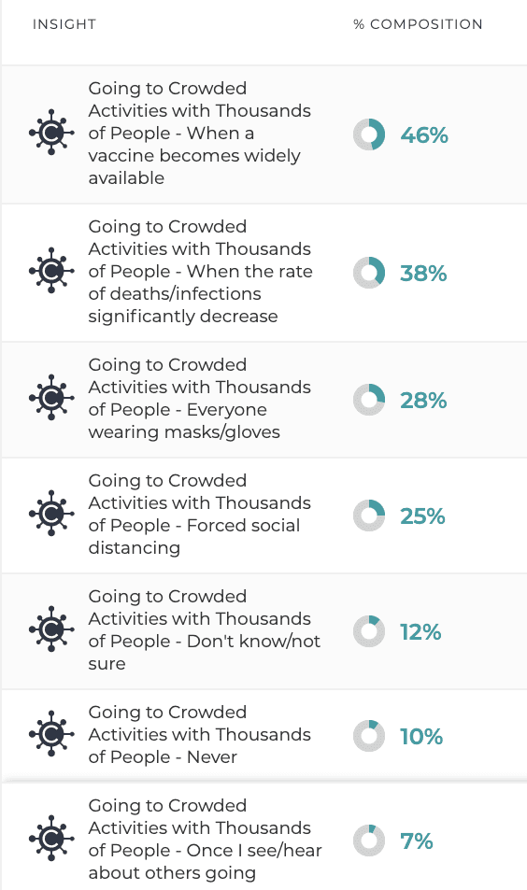
Task: Open the 'Never' insight row text
Action: 200,734
